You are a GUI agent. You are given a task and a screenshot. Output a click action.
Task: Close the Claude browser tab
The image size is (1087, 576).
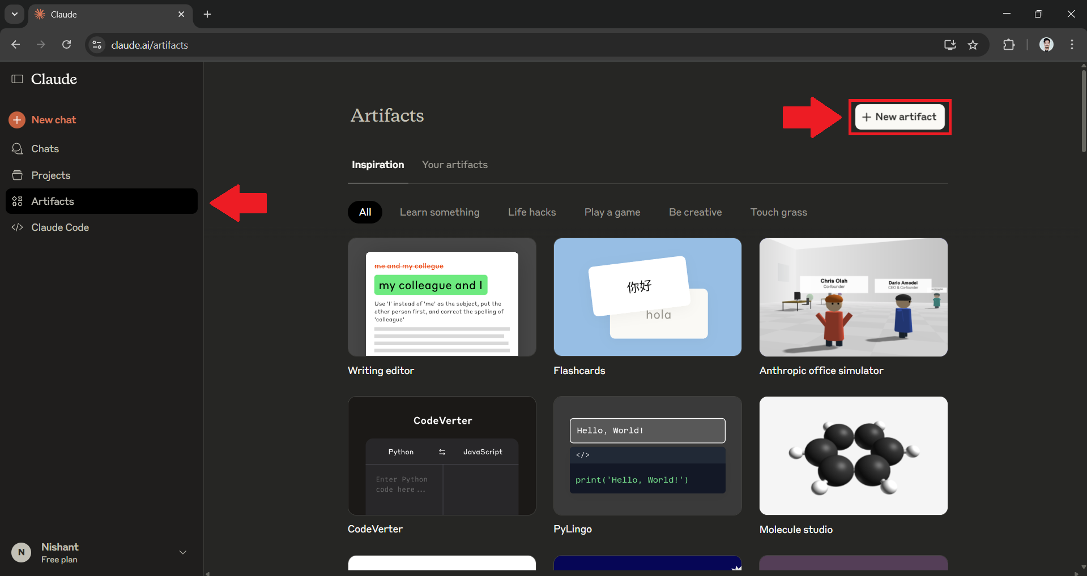pyautogui.click(x=181, y=14)
